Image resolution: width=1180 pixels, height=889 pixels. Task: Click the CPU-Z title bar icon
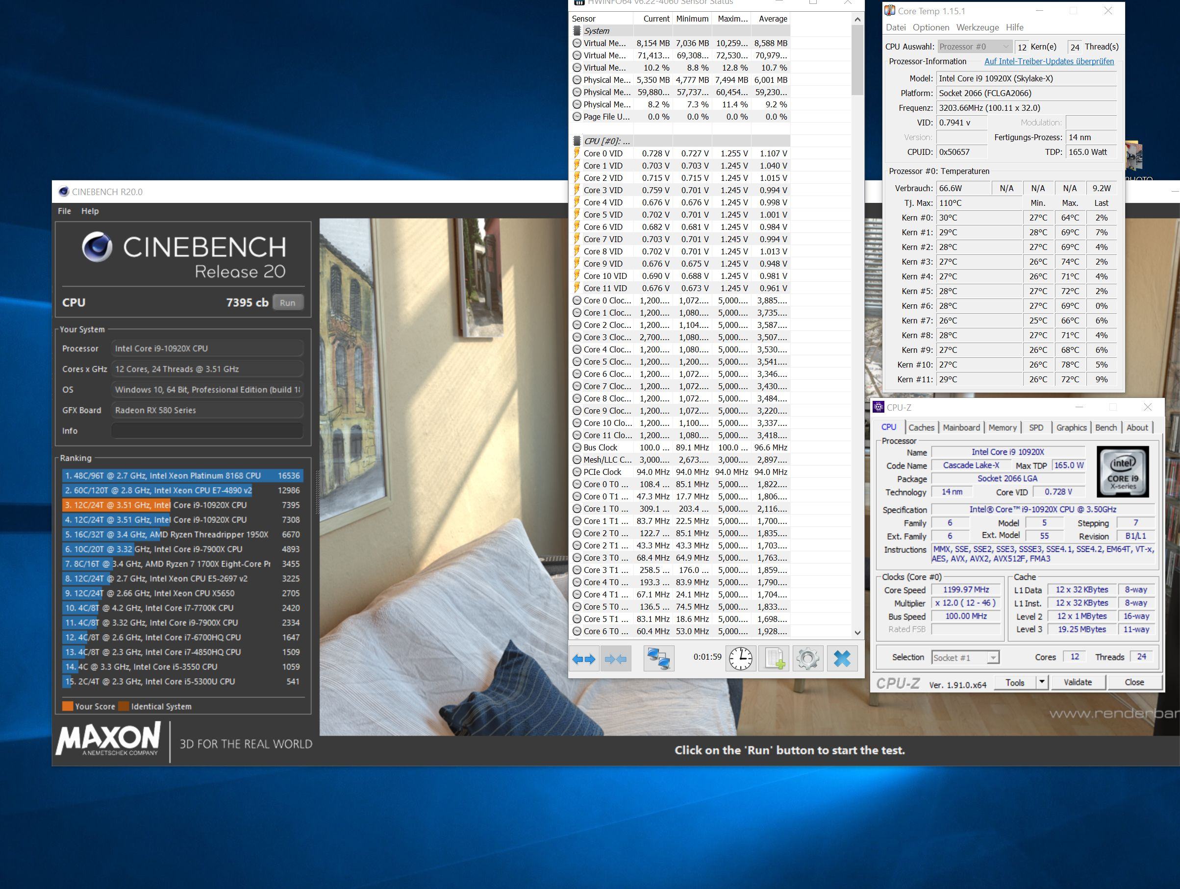(x=878, y=407)
